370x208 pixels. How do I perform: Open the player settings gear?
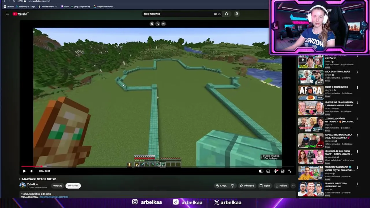pyautogui.click(x=275, y=171)
